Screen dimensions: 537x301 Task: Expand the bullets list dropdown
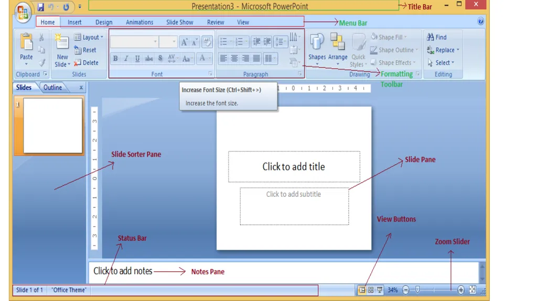[x=231, y=42]
